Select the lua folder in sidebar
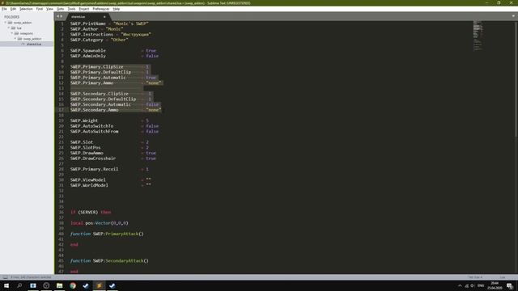The width and height of the screenshot is (518, 291). [19, 28]
